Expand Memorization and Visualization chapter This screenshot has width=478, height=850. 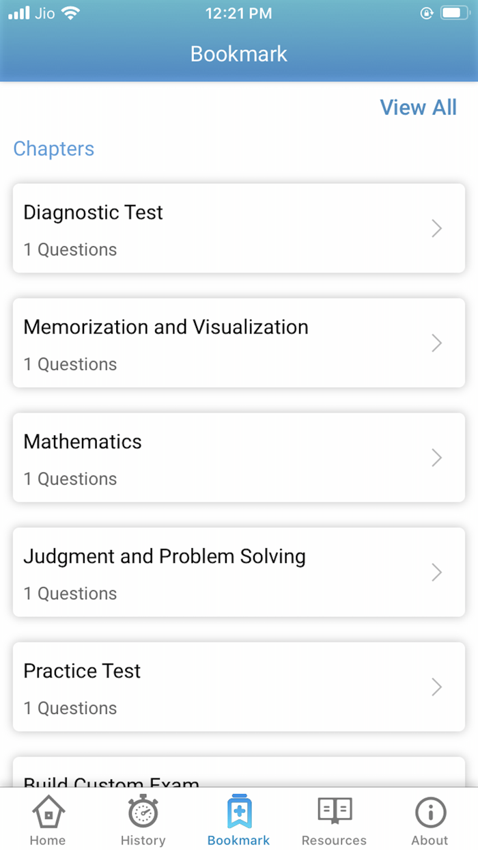click(239, 343)
